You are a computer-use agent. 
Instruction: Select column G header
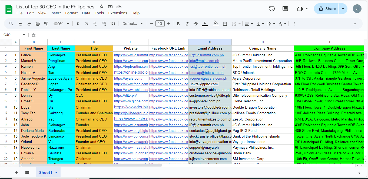coord(210,42)
